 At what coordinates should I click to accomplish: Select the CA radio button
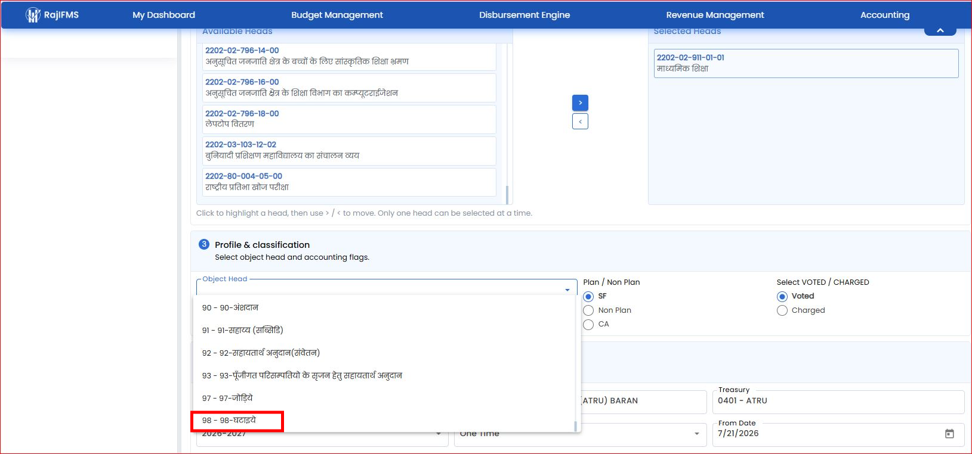click(x=588, y=324)
